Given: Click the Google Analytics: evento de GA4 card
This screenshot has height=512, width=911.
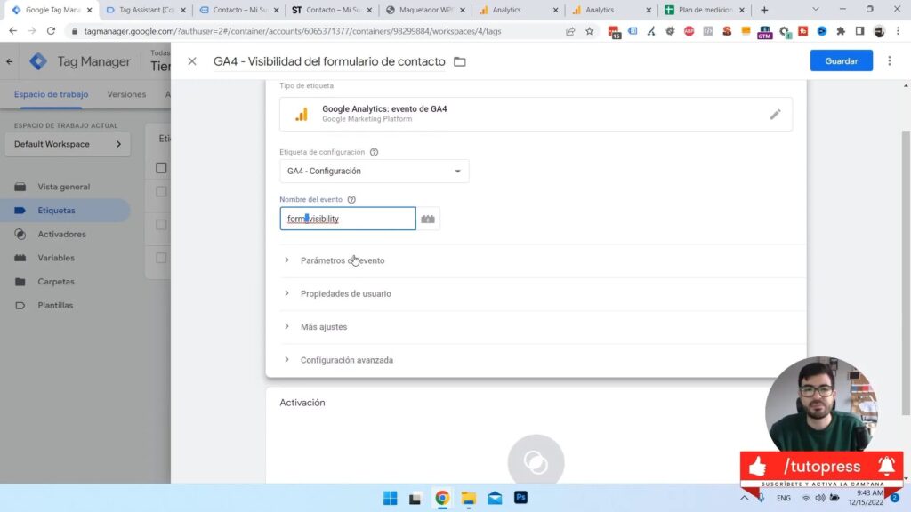Looking at the screenshot, I should (536, 114).
